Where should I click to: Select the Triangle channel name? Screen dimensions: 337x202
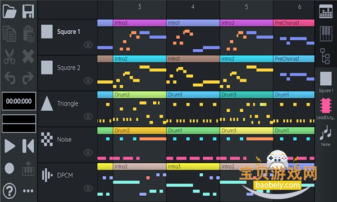coord(68,103)
